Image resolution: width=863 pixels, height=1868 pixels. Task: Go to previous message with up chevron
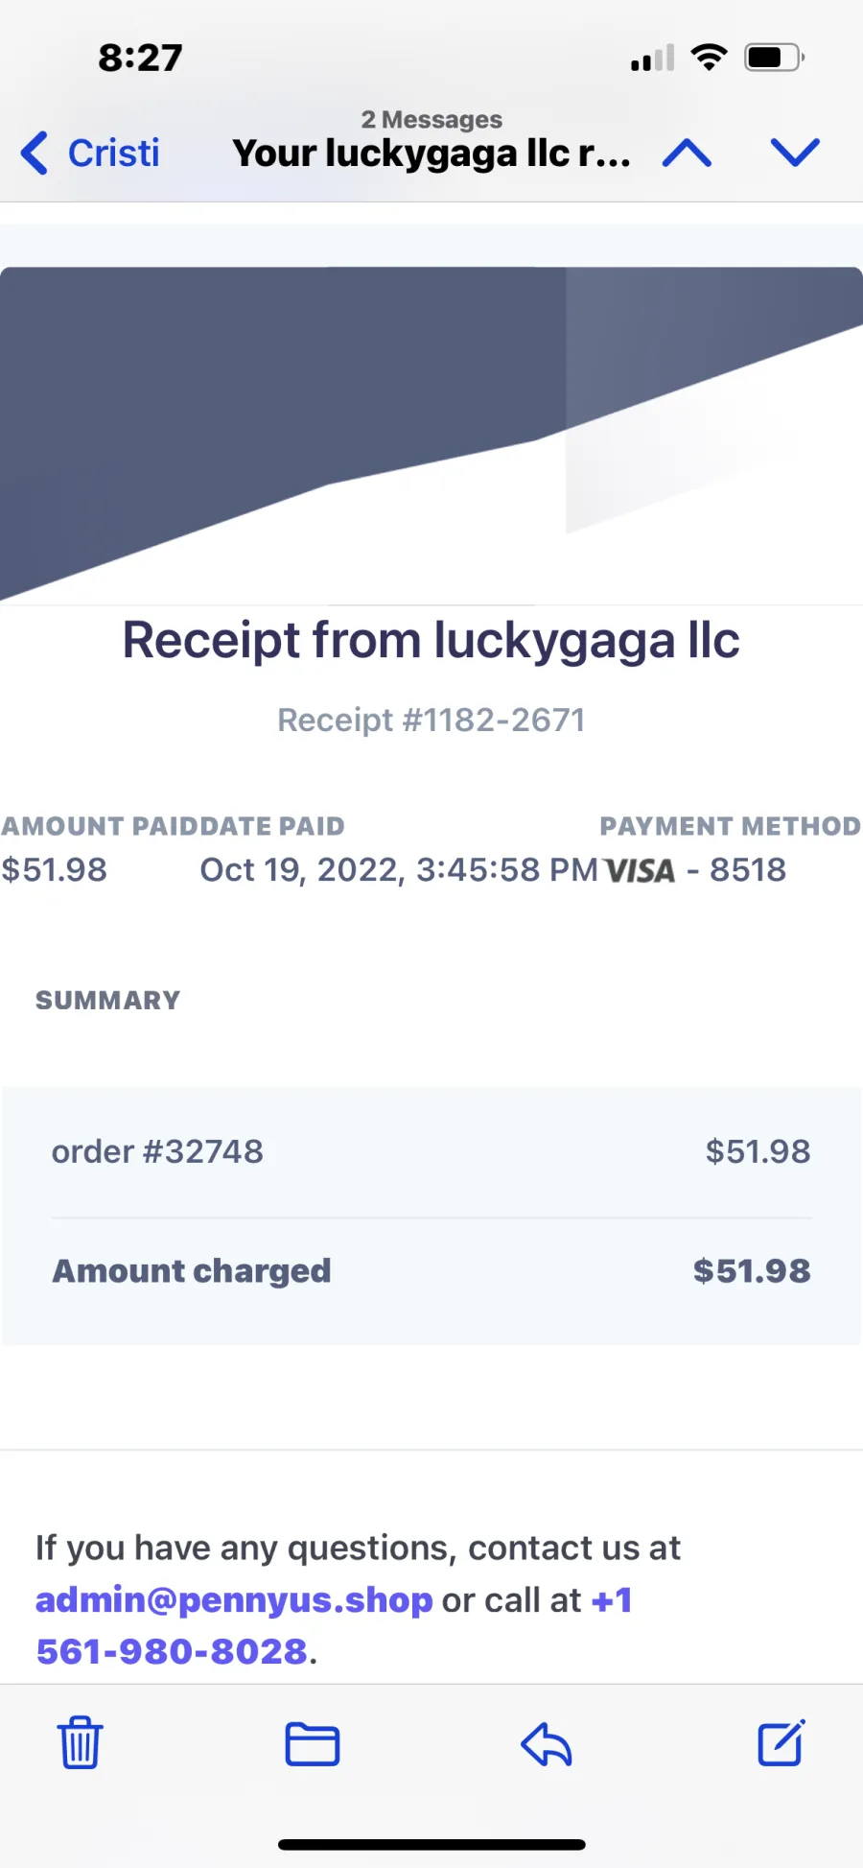tap(687, 153)
